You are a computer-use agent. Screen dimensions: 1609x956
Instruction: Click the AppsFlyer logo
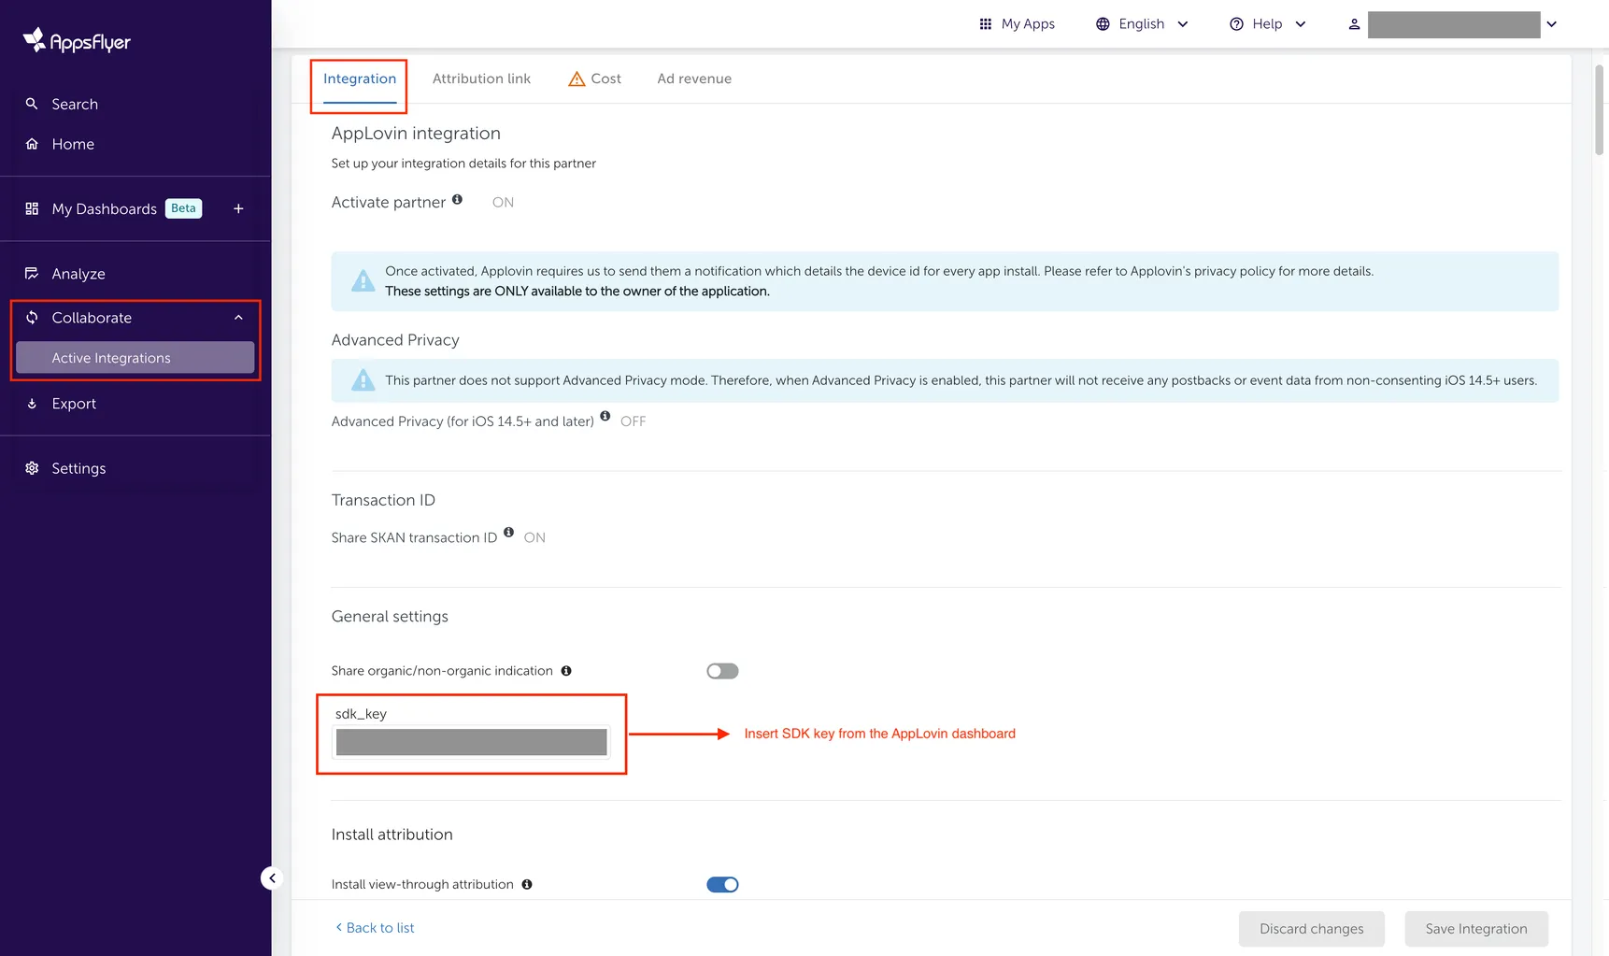[75, 39]
